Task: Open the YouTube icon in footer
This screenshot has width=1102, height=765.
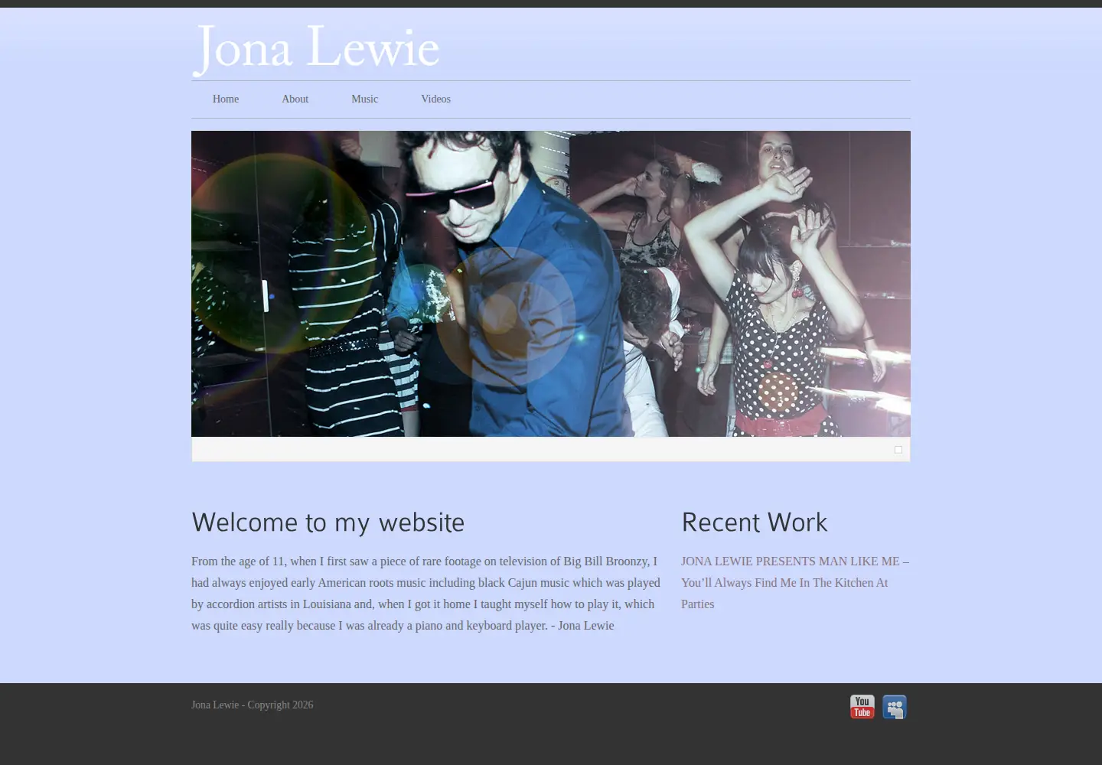Action: click(862, 707)
